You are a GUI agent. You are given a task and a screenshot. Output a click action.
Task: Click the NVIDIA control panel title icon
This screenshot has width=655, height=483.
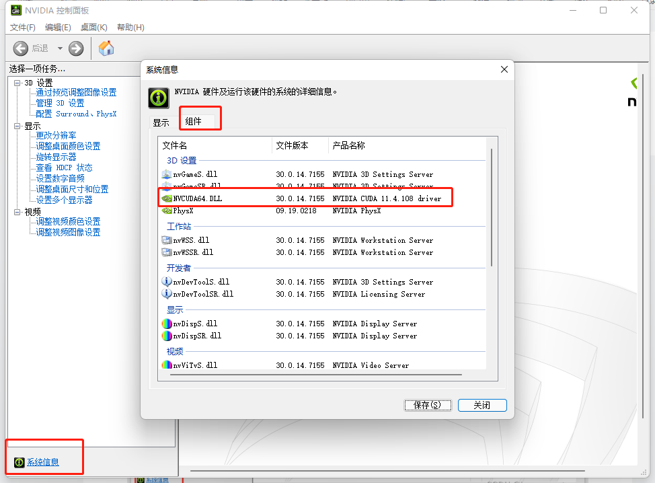[16, 10]
